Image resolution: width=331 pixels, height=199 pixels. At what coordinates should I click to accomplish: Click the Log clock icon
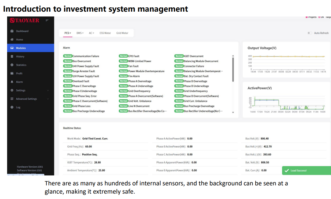12,107
